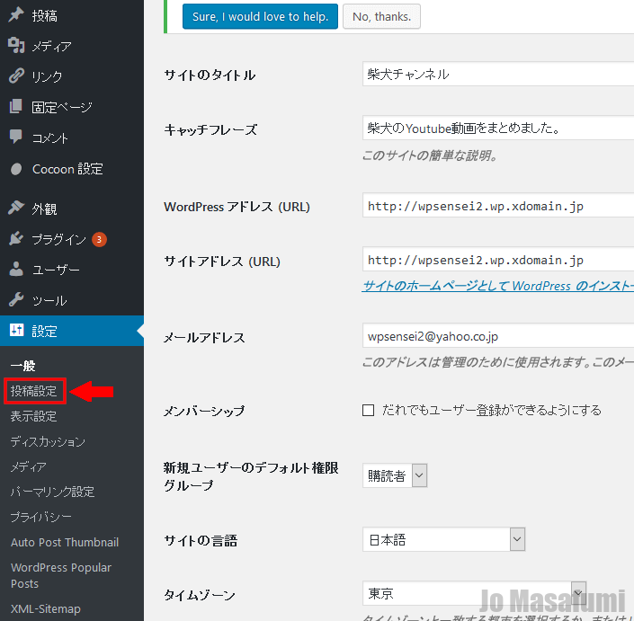Click the wrench icon beside ツール
This screenshot has width=634, height=621.
click(x=16, y=299)
